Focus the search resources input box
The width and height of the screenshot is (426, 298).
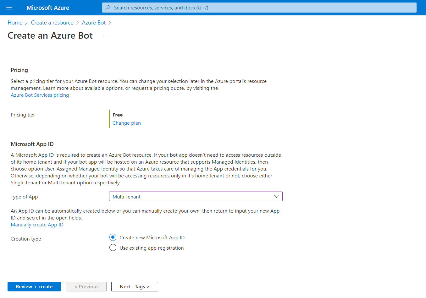click(259, 8)
